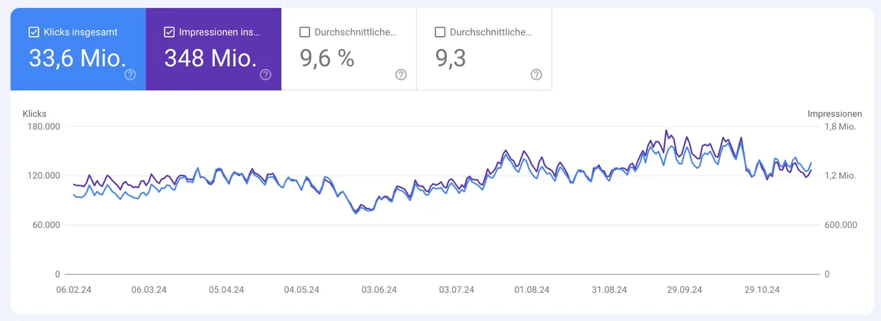The image size is (881, 321).
Task: Click the 60.000 left axis value
Action: click(47, 225)
